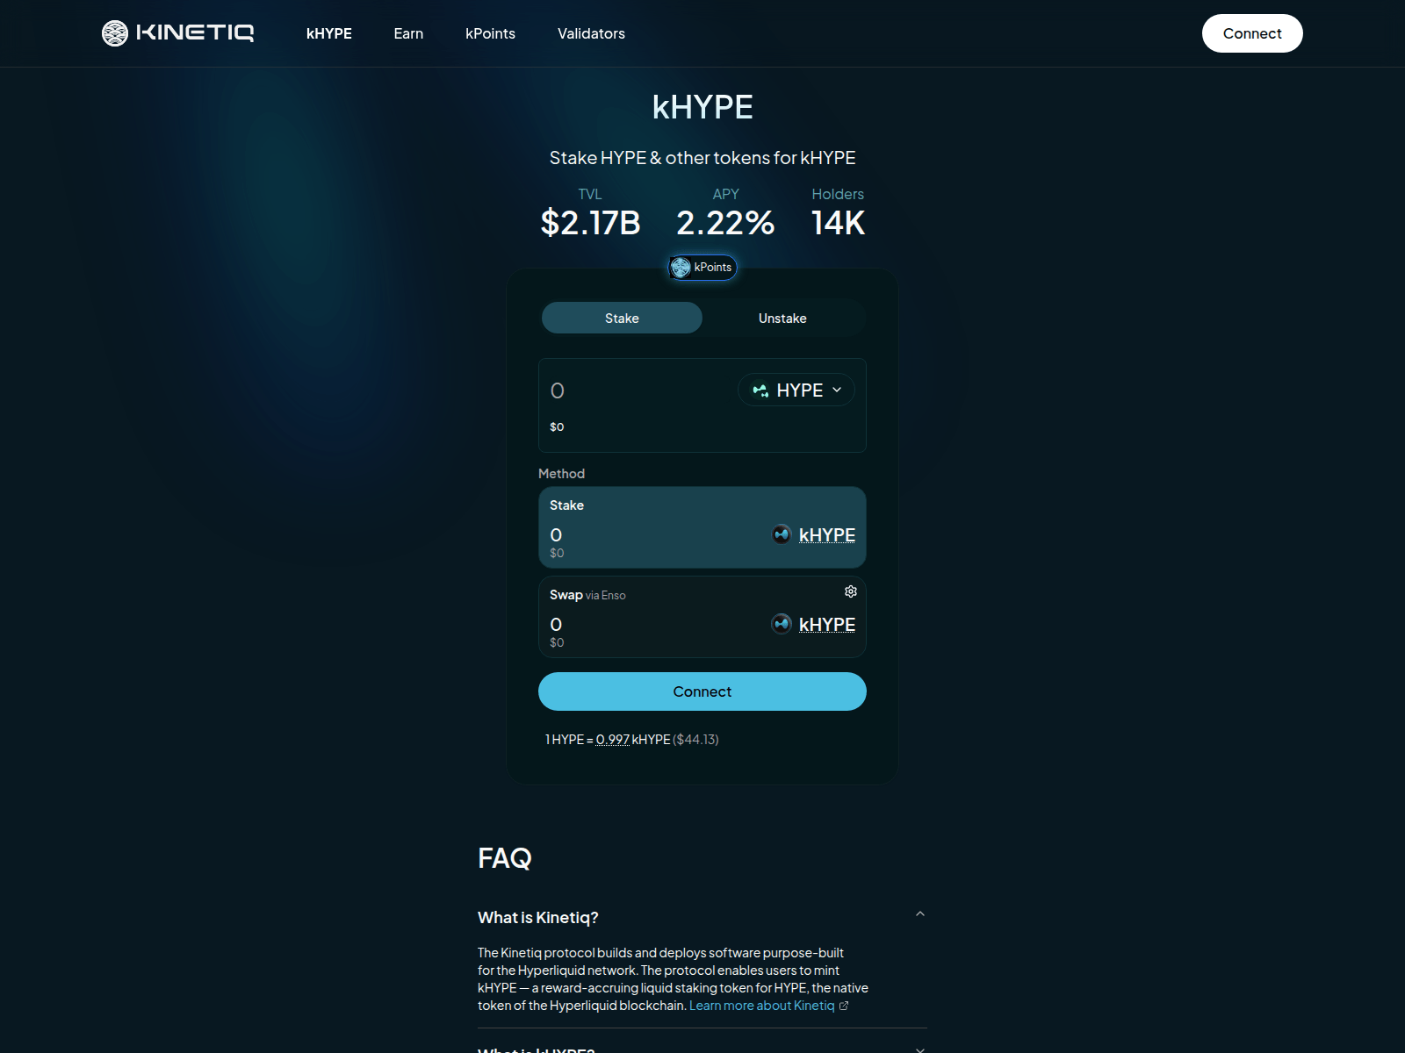Viewport: 1405px width, 1053px height.
Task: Select the Swap via Enso method option
Action: [702, 617]
